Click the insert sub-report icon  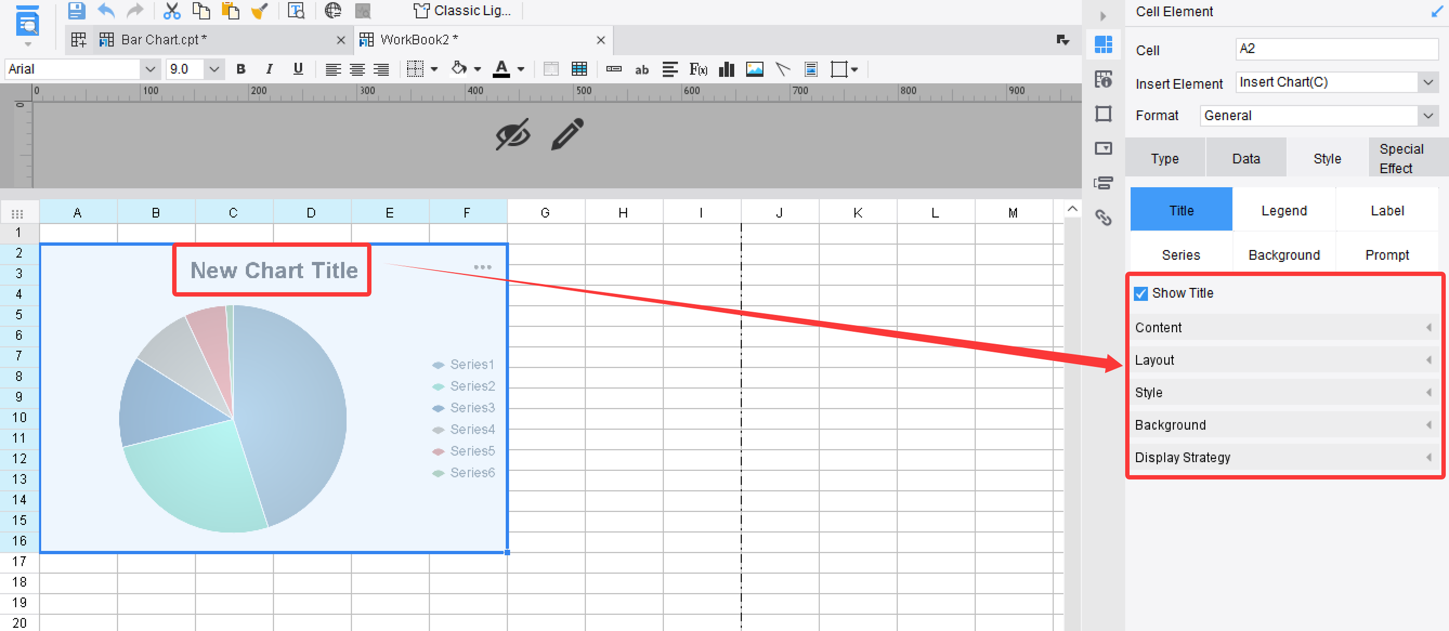tap(811, 69)
